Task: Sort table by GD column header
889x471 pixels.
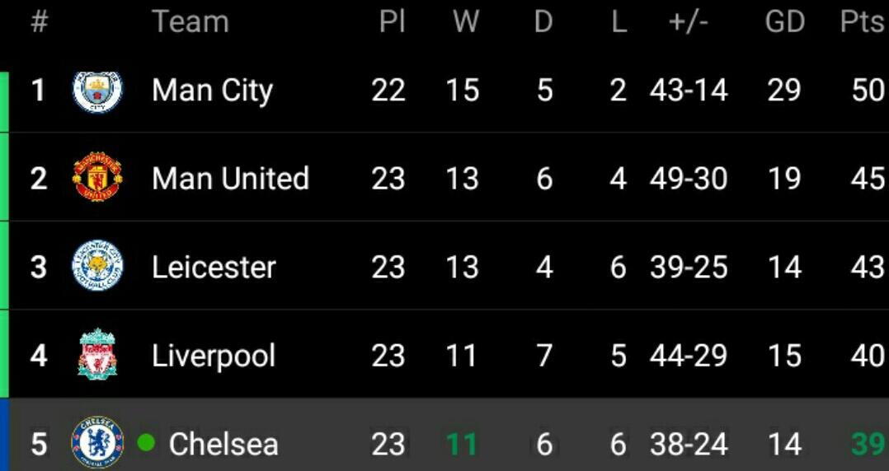Action: [x=784, y=22]
